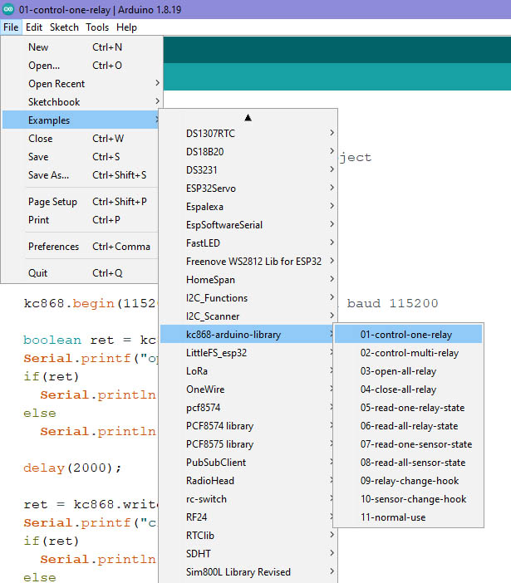This screenshot has height=583, width=511.
Task: Expand the FastLED examples submenu
Action: 201,243
